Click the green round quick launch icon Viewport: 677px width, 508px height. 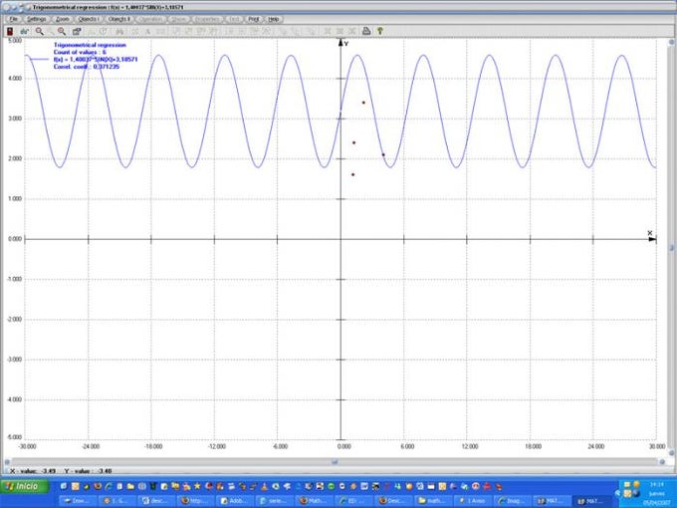(332, 486)
